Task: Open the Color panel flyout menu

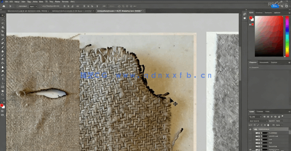Action: tap(289, 13)
